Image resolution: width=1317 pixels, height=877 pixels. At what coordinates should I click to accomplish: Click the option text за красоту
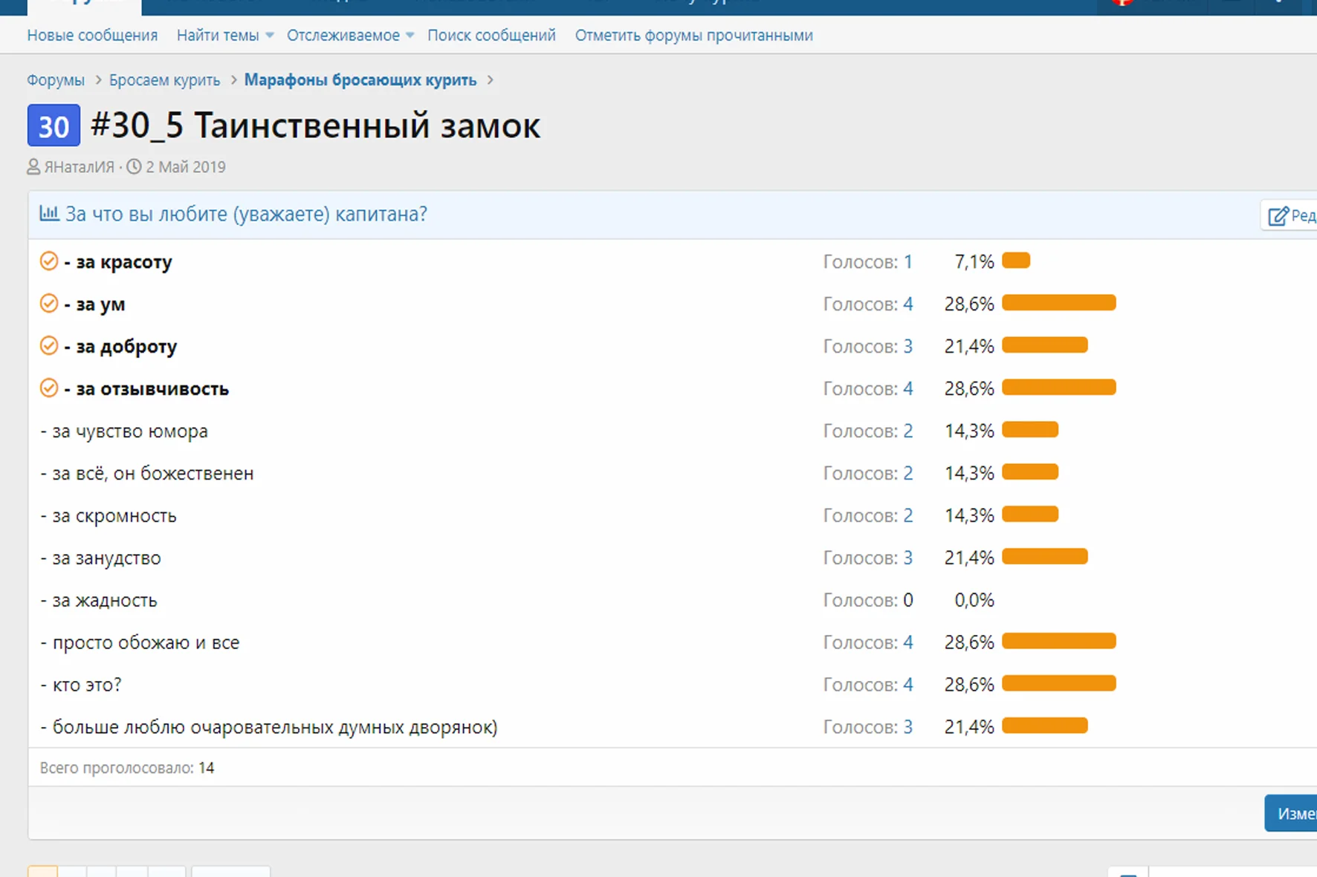coord(118,262)
